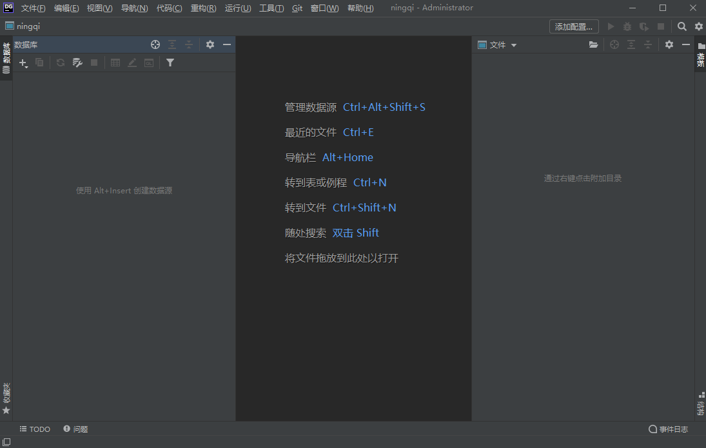Open the IDE settings gear at top right
Viewport: 706px width, 448px height.
(x=699, y=26)
